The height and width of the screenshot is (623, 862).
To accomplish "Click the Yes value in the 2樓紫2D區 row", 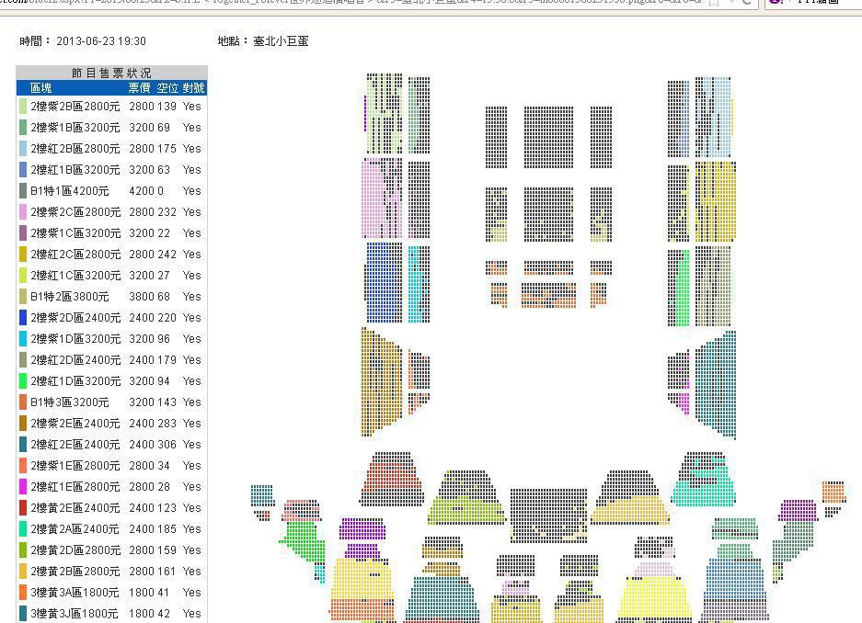I will (192, 317).
